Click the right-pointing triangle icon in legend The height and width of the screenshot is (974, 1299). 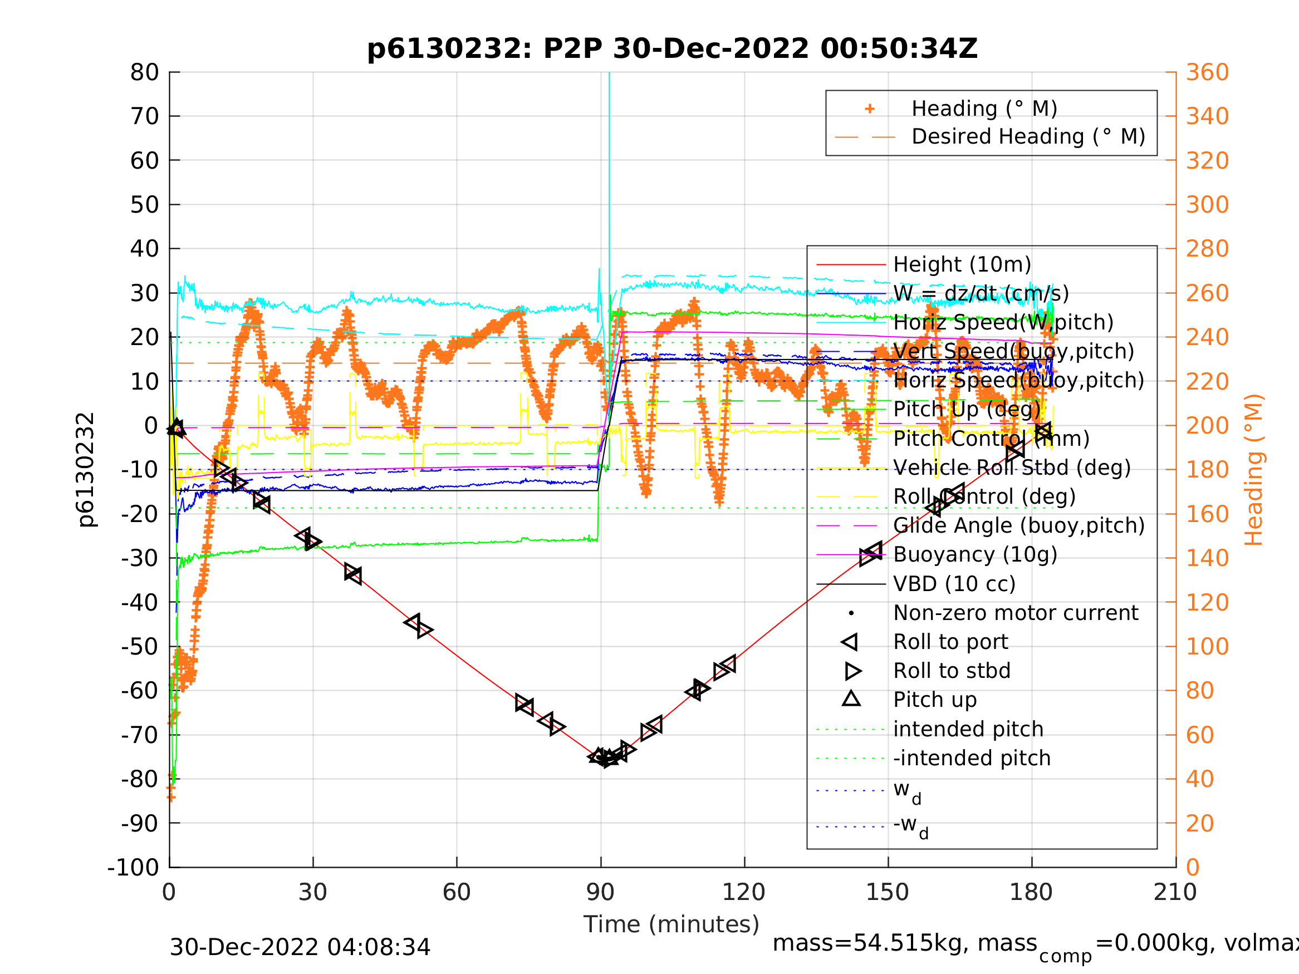(x=852, y=671)
